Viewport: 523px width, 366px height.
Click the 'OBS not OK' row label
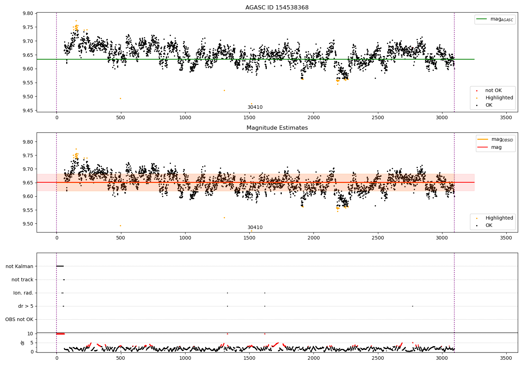19,319
